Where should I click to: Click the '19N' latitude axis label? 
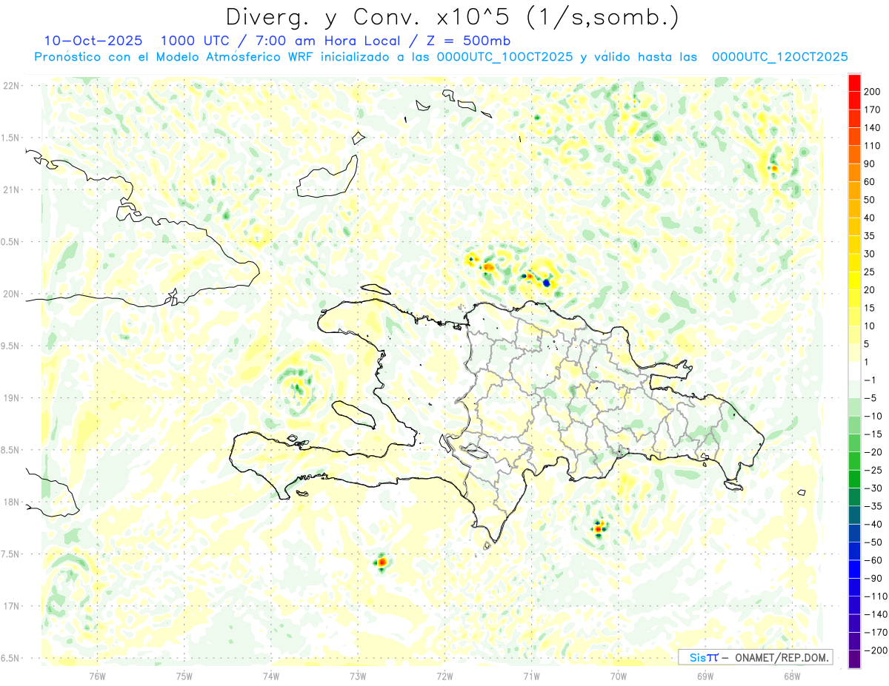point(11,398)
